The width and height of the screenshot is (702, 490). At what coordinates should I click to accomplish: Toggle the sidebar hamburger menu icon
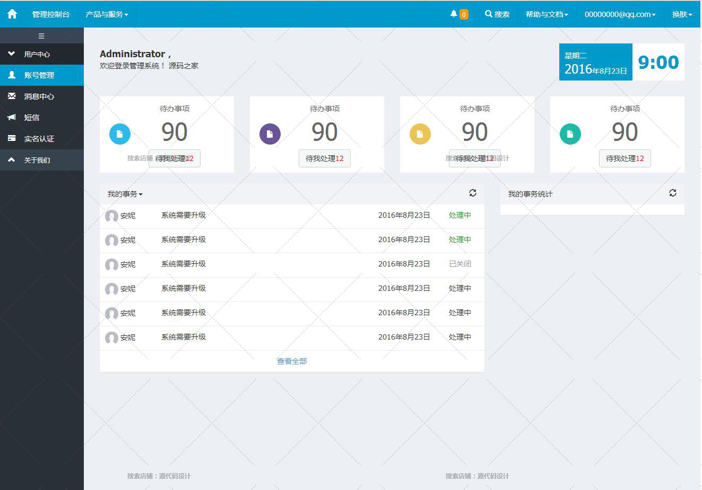point(41,36)
